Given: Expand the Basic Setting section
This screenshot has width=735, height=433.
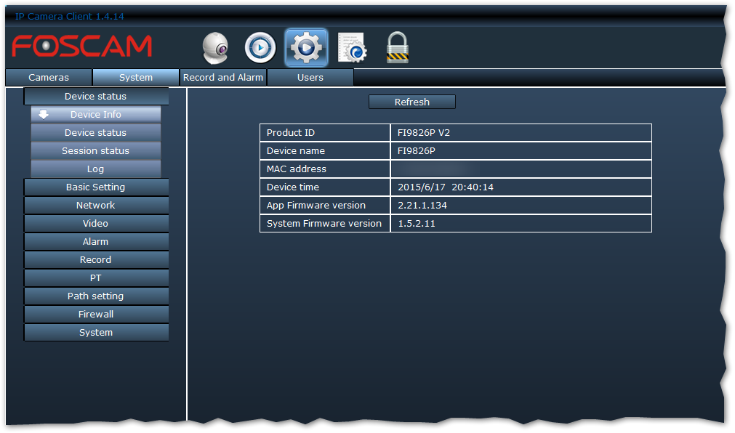Looking at the screenshot, I should pos(96,187).
